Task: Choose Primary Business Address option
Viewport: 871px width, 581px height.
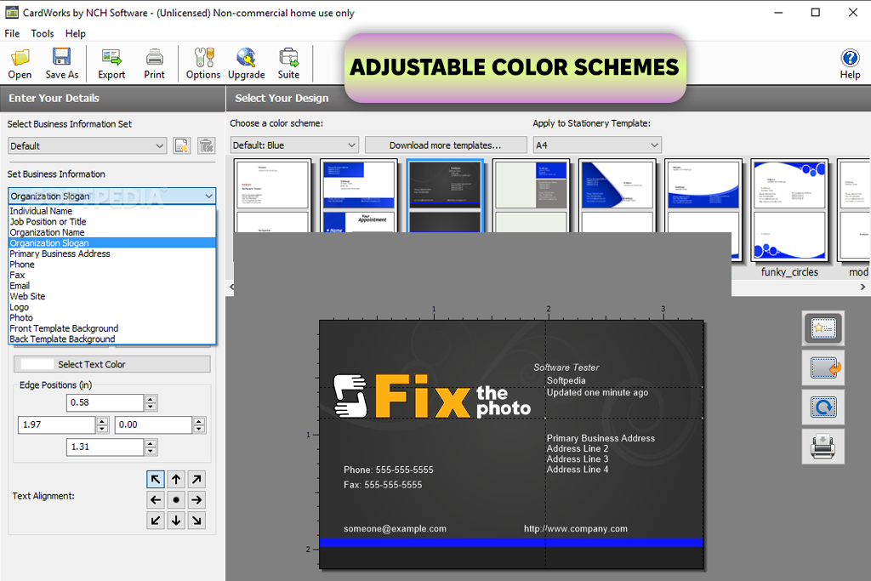Action: coord(111,253)
